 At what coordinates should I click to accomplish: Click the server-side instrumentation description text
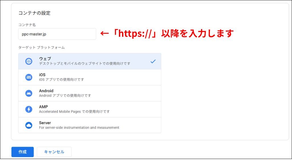(x=79, y=127)
